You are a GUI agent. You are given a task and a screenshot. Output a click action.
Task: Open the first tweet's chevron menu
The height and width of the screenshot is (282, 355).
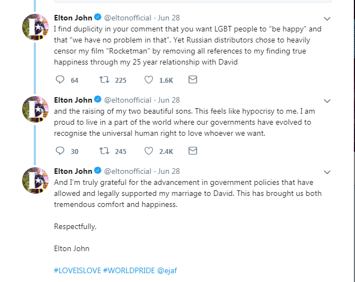coord(327,19)
